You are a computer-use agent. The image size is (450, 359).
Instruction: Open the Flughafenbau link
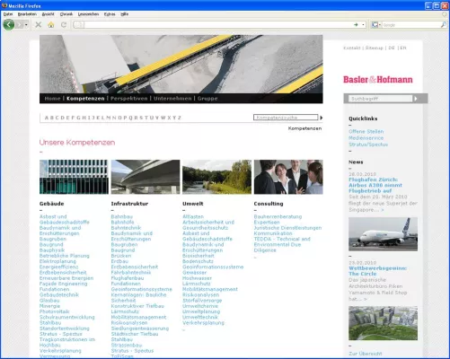[x=128, y=278]
